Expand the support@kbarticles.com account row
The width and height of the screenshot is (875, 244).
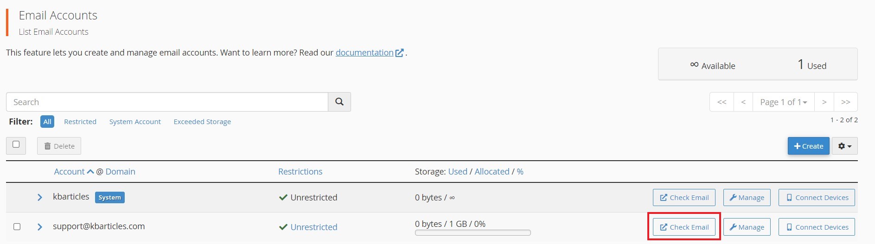(40, 227)
